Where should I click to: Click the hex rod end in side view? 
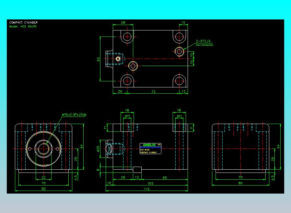point(109,149)
